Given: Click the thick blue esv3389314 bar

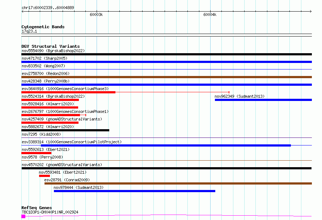Looking at the screenshot, I should (x=166, y=145).
